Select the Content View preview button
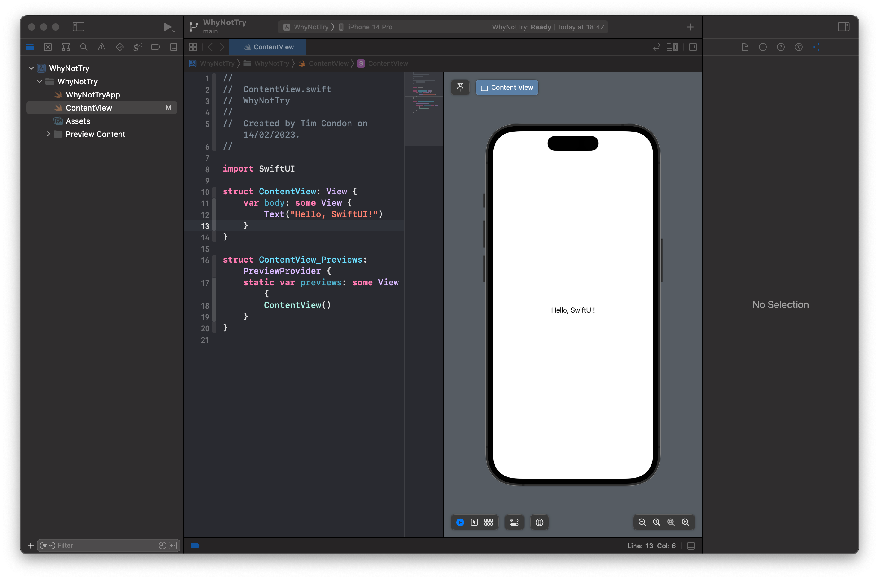Viewport: 879px width, 579px height. coord(507,87)
